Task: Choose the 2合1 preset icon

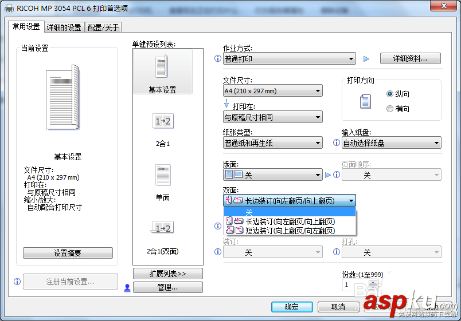Action: tap(163, 121)
